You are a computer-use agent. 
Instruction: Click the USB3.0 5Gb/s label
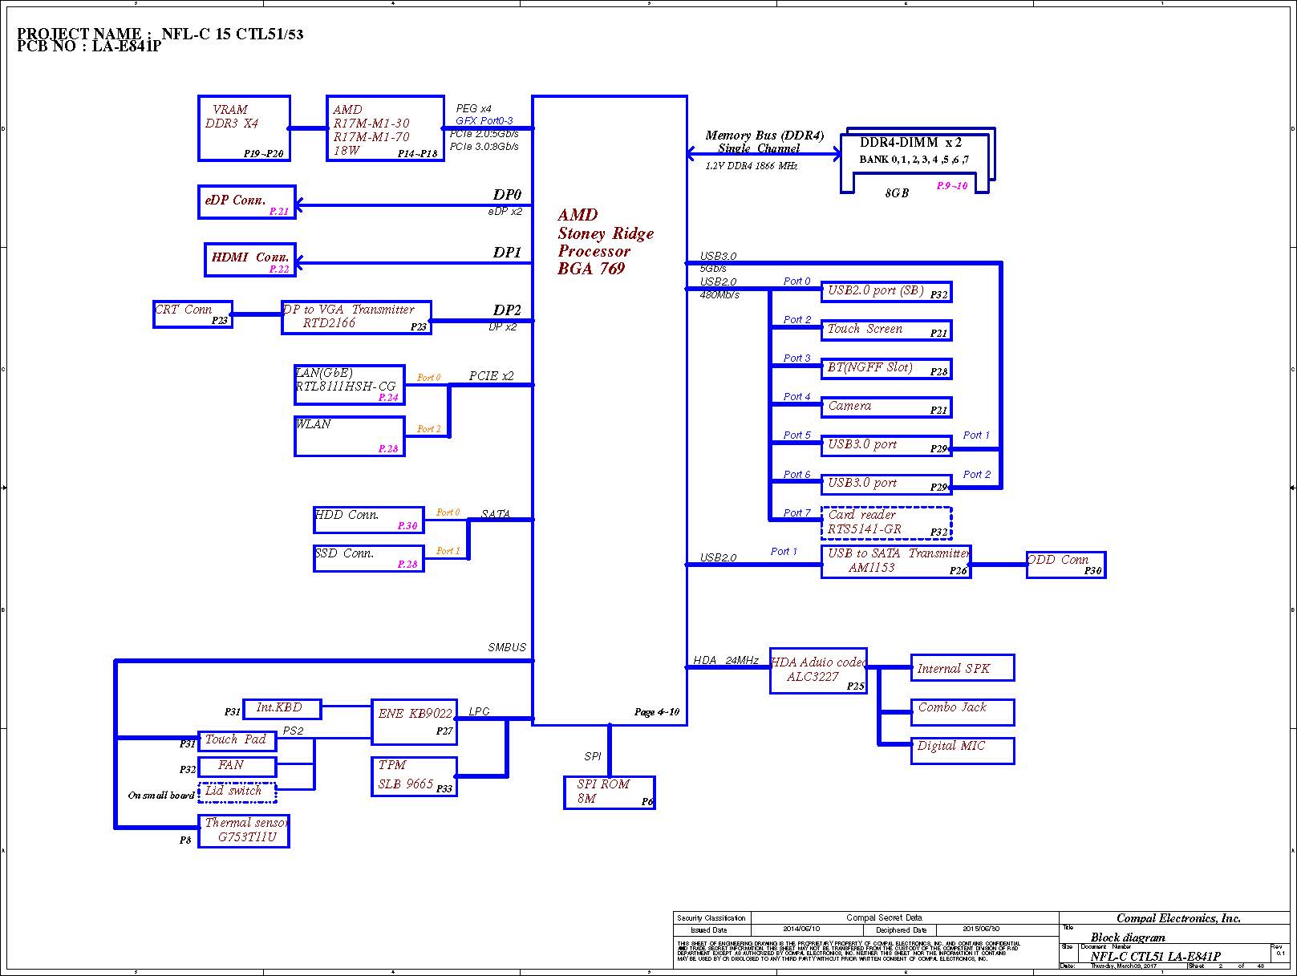(x=716, y=261)
